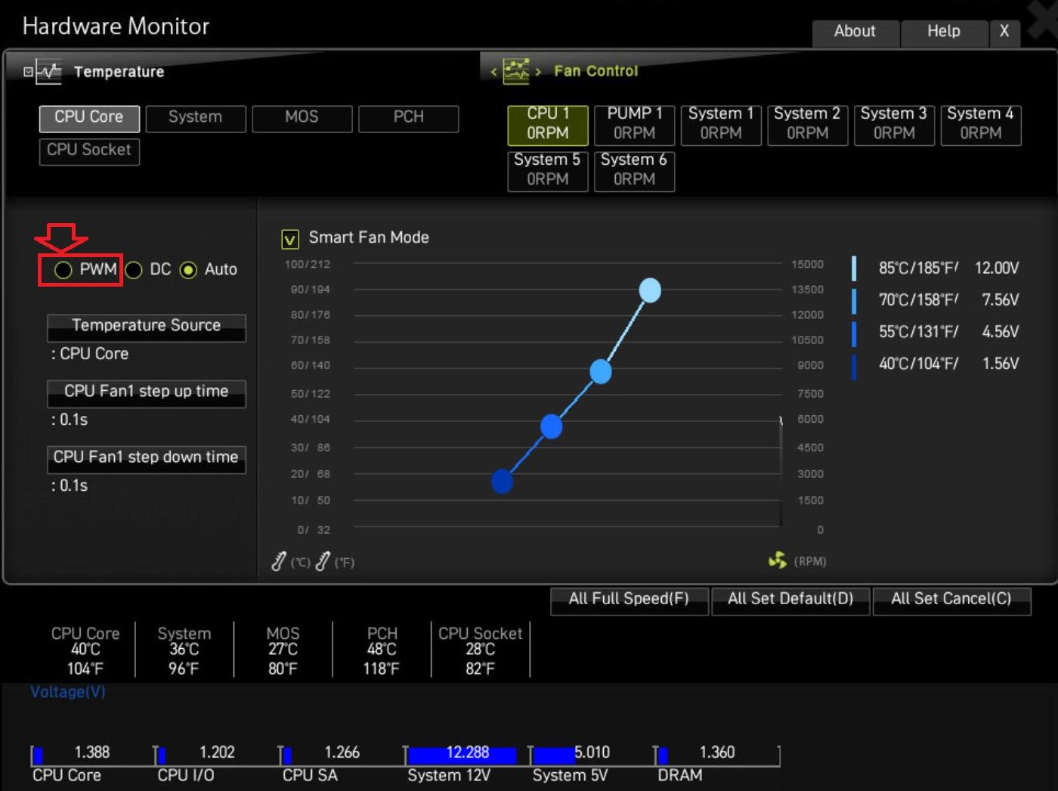Select the System 1 fan tab
Screen dimensions: 1058x791
point(721,124)
